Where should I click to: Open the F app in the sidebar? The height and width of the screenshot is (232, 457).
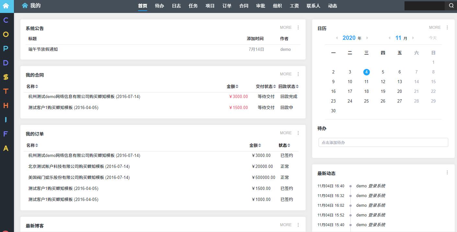click(6, 134)
